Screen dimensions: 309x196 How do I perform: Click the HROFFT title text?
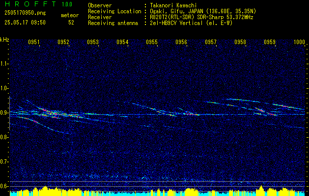click(x=31, y=4)
